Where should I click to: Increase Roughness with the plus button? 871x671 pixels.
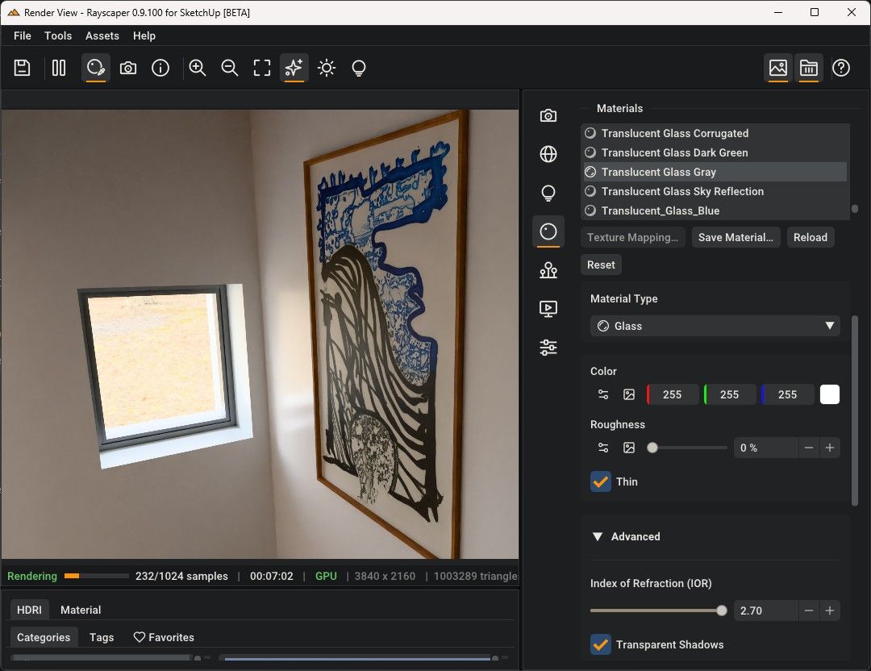829,448
